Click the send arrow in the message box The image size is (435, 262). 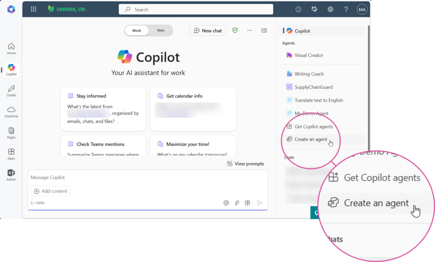tap(260, 203)
